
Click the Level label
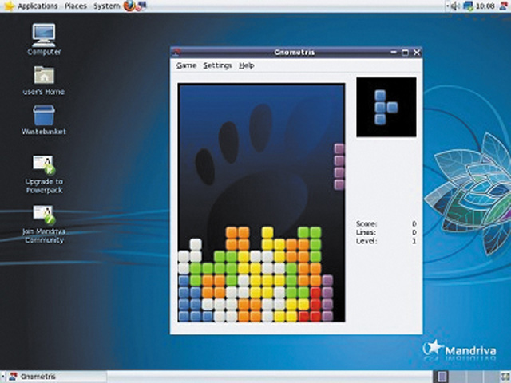(x=366, y=241)
